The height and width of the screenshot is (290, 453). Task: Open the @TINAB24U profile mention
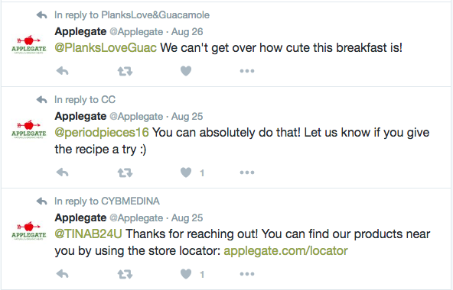coord(88,234)
